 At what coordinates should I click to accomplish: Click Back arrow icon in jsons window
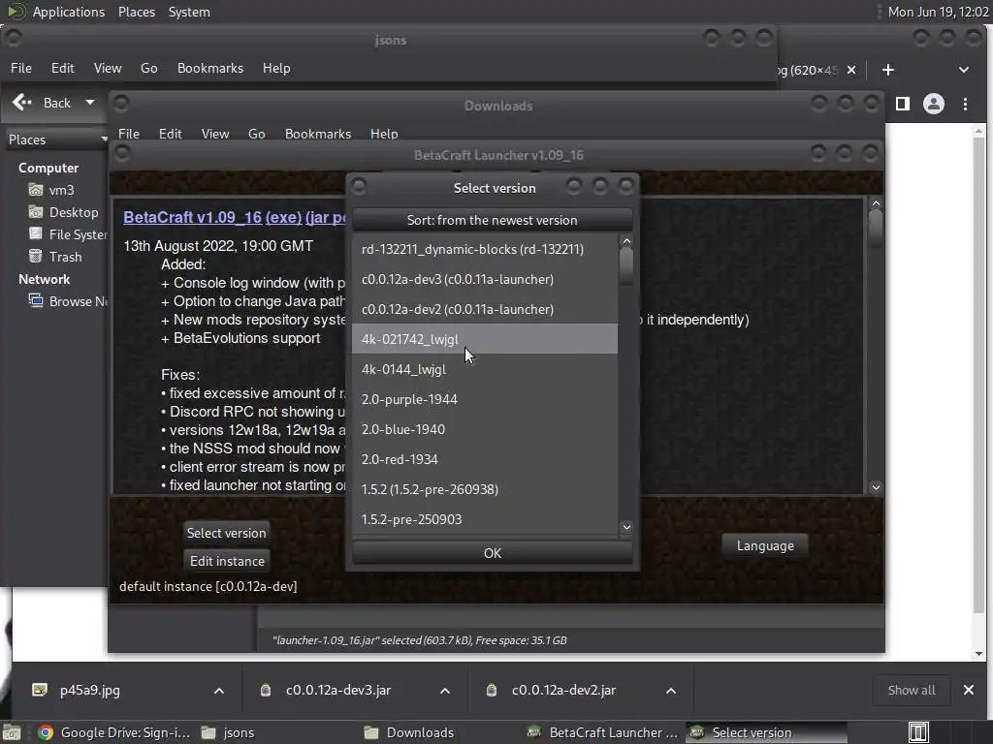coord(22,103)
